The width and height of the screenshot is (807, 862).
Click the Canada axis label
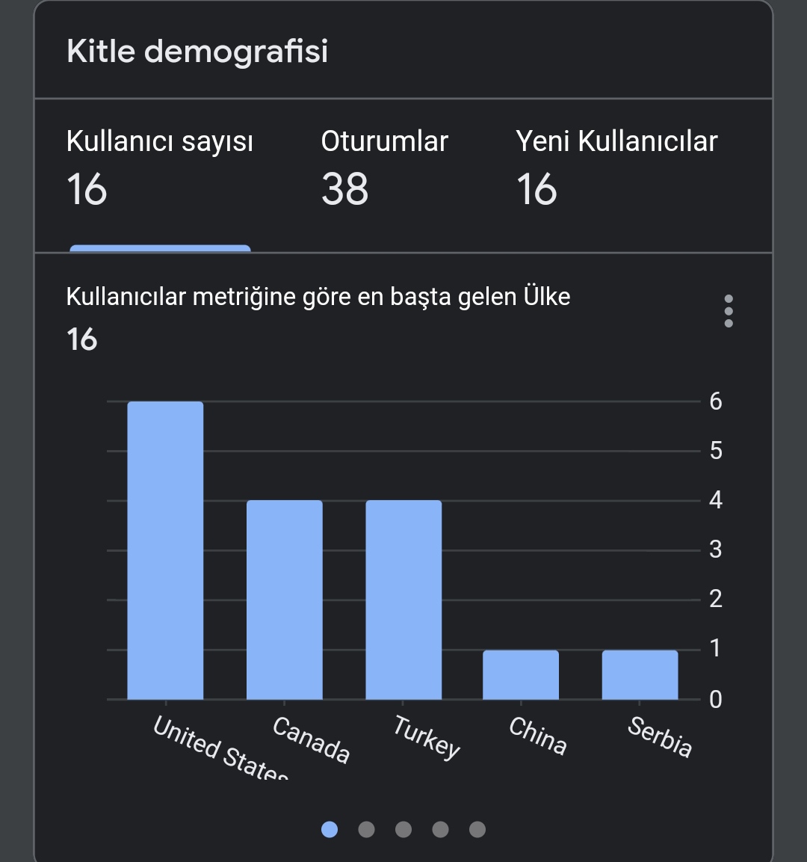tap(312, 739)
